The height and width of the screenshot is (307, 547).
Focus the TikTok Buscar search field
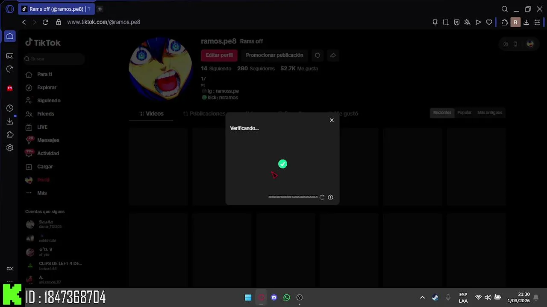[53, 59]
